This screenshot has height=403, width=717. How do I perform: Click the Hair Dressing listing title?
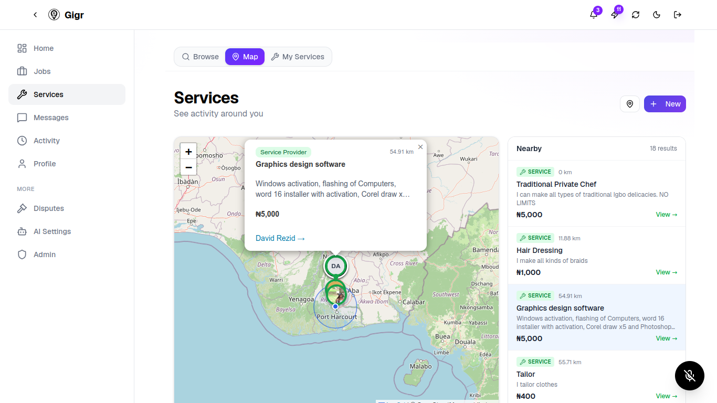coord(540,250)
